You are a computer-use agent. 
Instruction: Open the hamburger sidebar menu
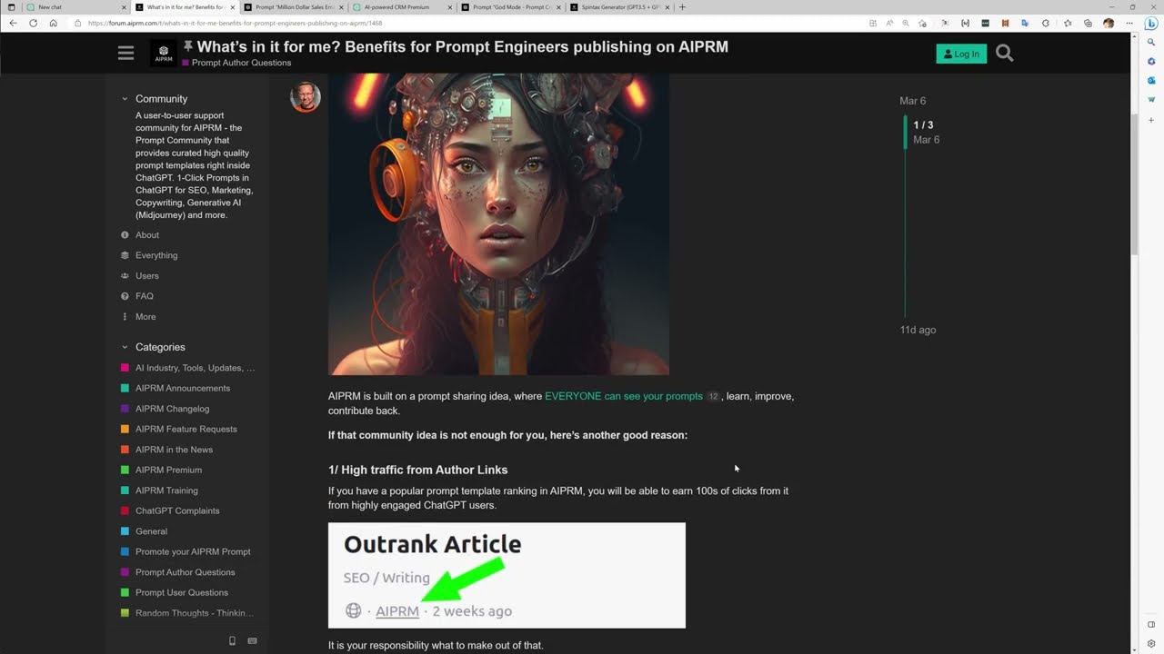click(x=125, y=54)
